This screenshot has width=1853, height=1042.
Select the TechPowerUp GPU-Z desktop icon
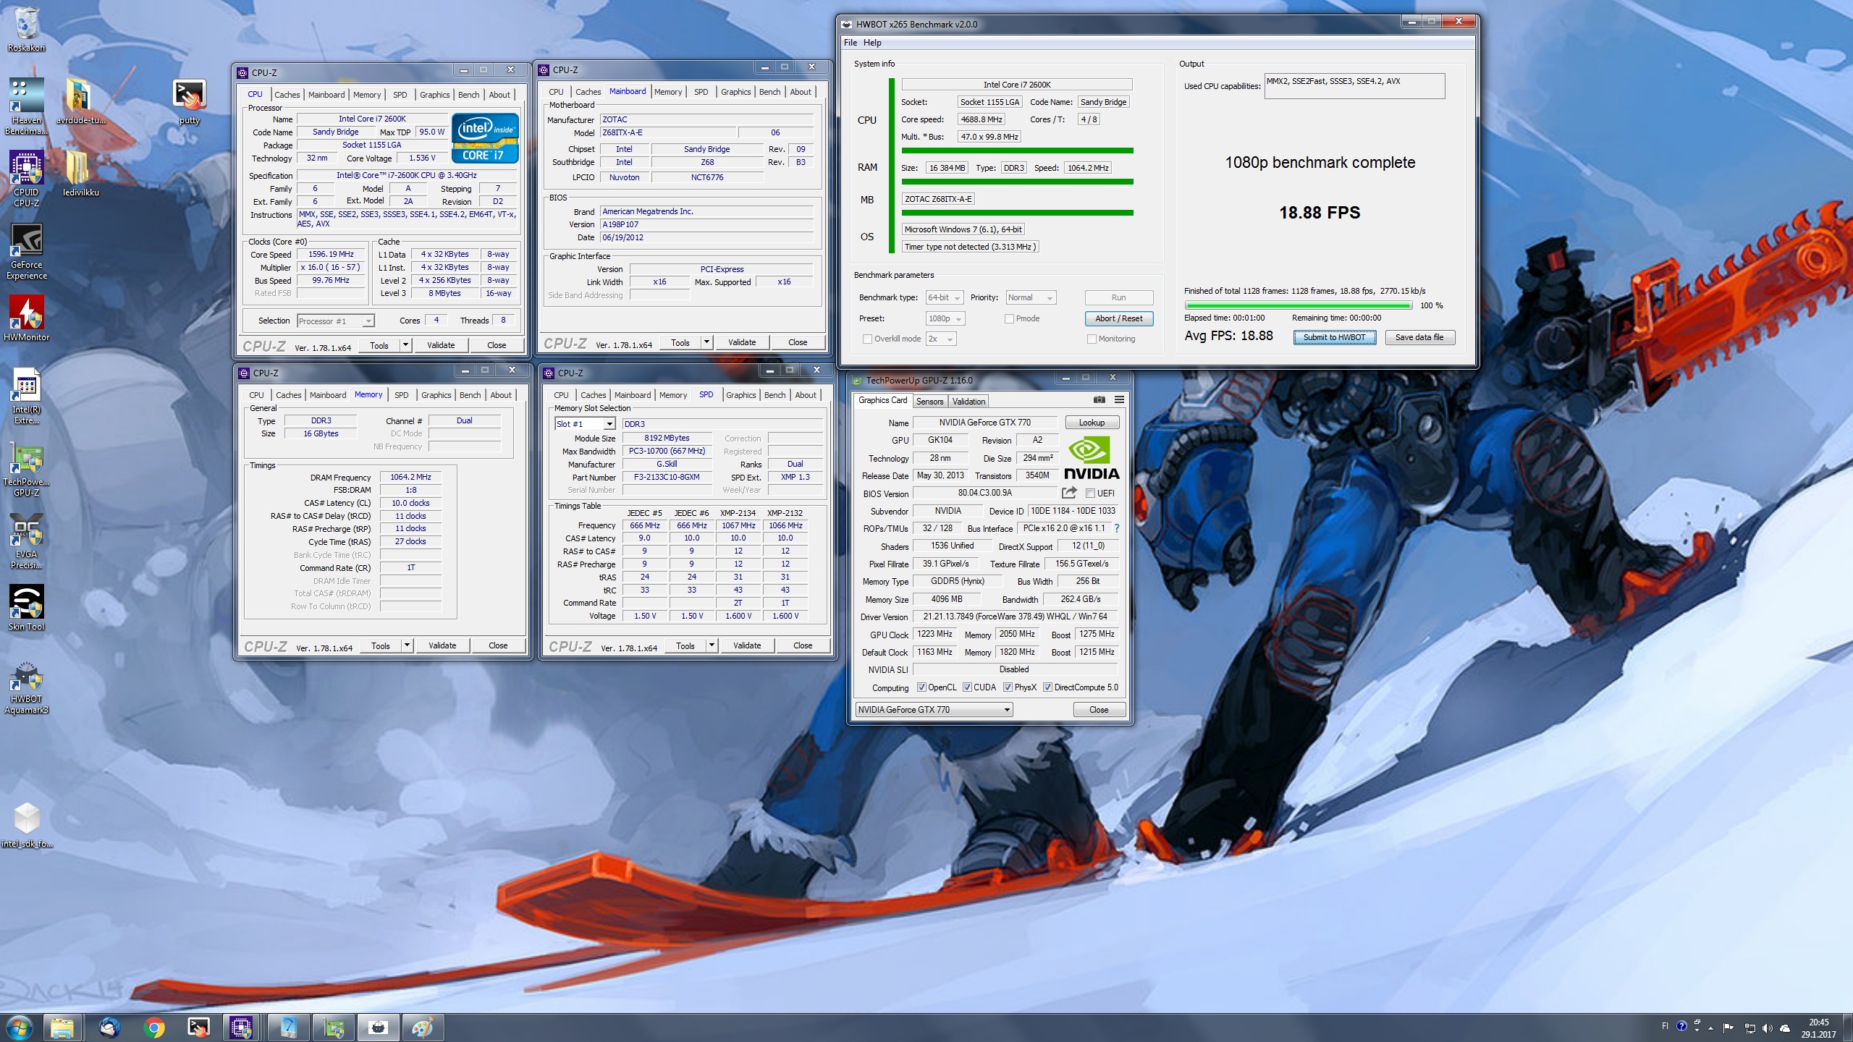point(26,470)
